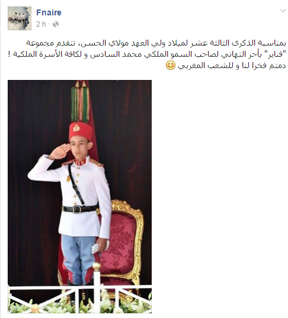Click the white flowers below the railing
This screenshot has width=288, height=318.
point(79,306)
